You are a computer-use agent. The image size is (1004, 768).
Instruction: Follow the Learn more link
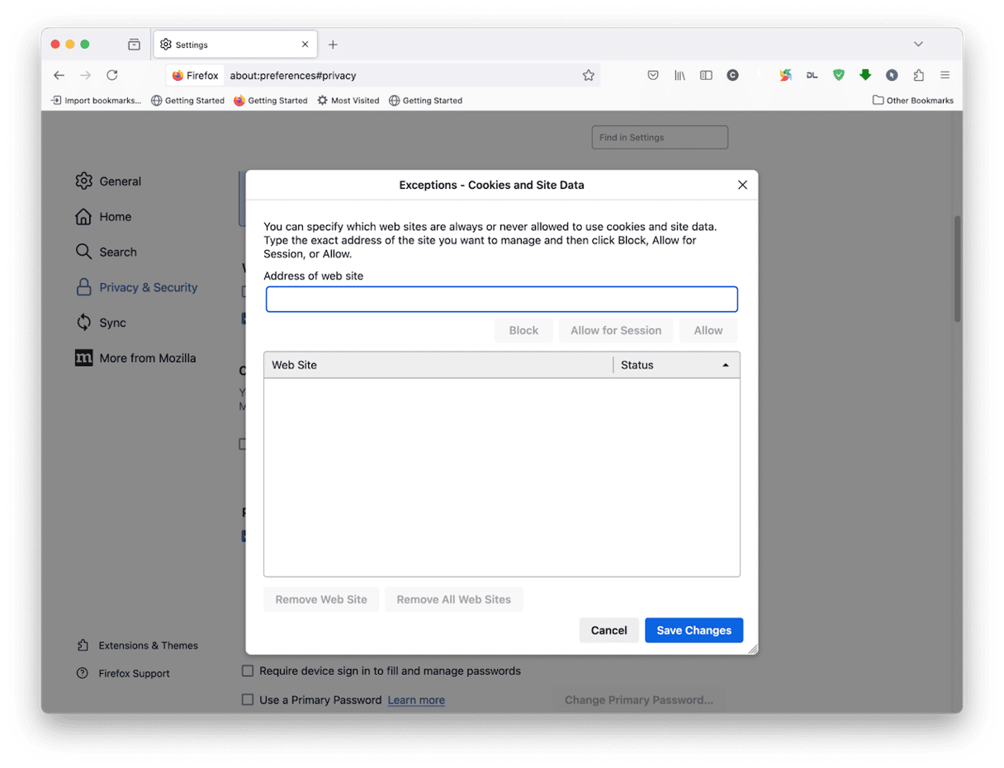(415, 700)
